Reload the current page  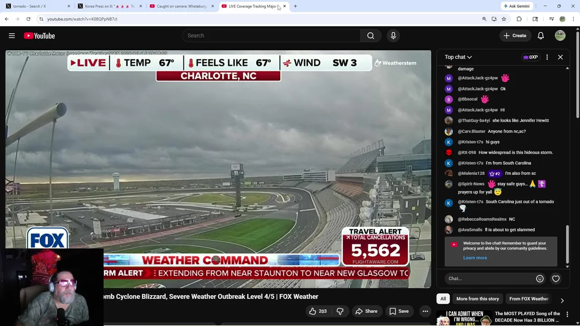pos(28,19)
